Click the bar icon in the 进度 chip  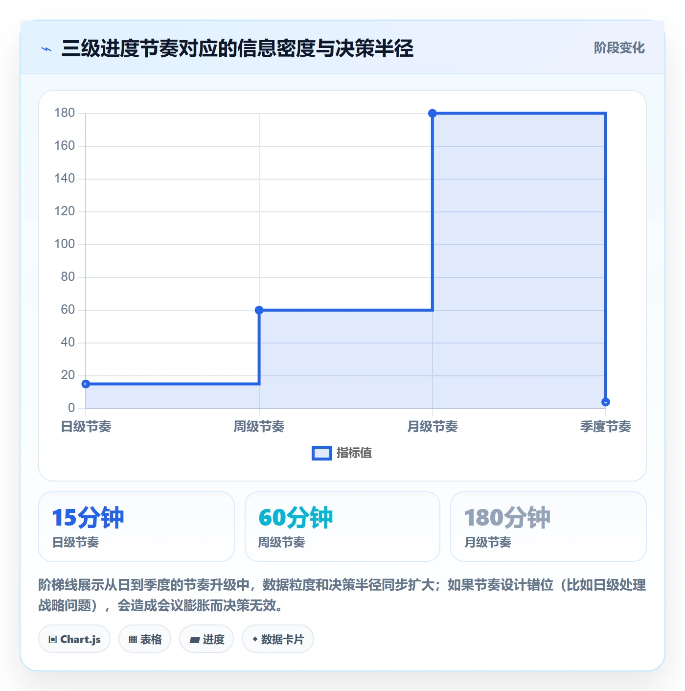pos(195,640)
